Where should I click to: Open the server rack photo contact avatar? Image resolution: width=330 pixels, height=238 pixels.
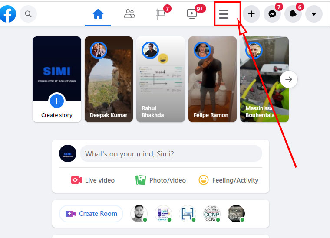point(236,214)
